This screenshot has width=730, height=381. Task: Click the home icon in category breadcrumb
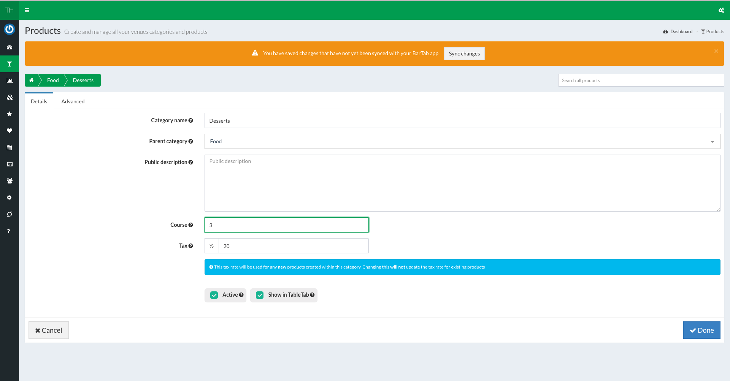[32, 80]
